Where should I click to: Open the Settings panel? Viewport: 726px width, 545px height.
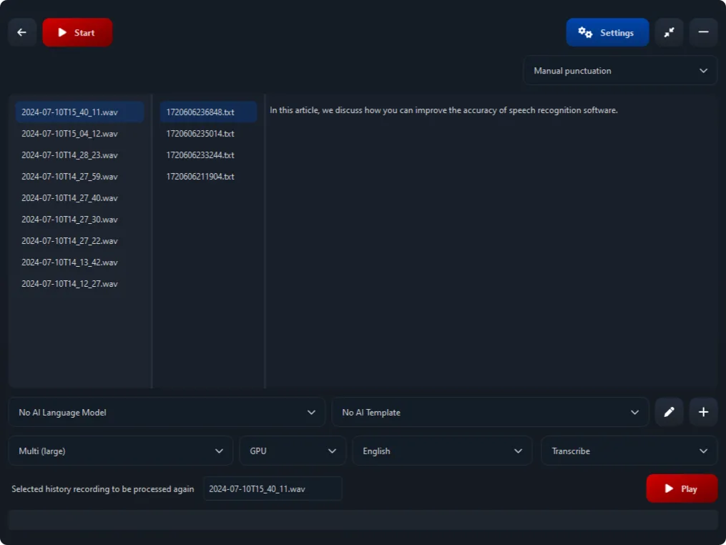(x=607, y=32)
